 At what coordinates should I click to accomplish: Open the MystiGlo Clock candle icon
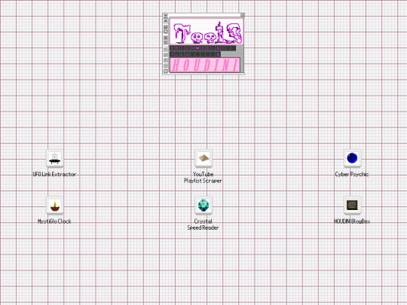click(55, 205)
